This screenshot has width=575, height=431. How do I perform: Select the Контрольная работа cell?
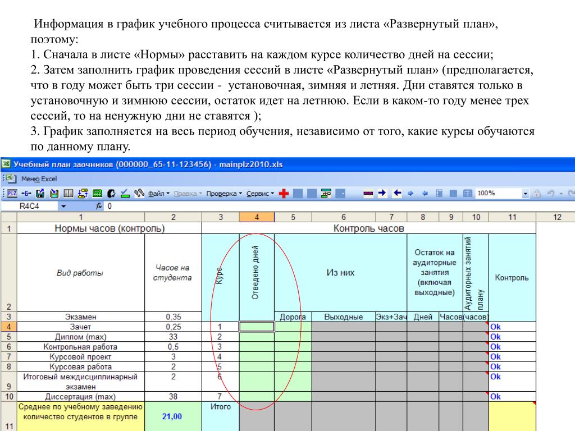[x=81, y=347]
